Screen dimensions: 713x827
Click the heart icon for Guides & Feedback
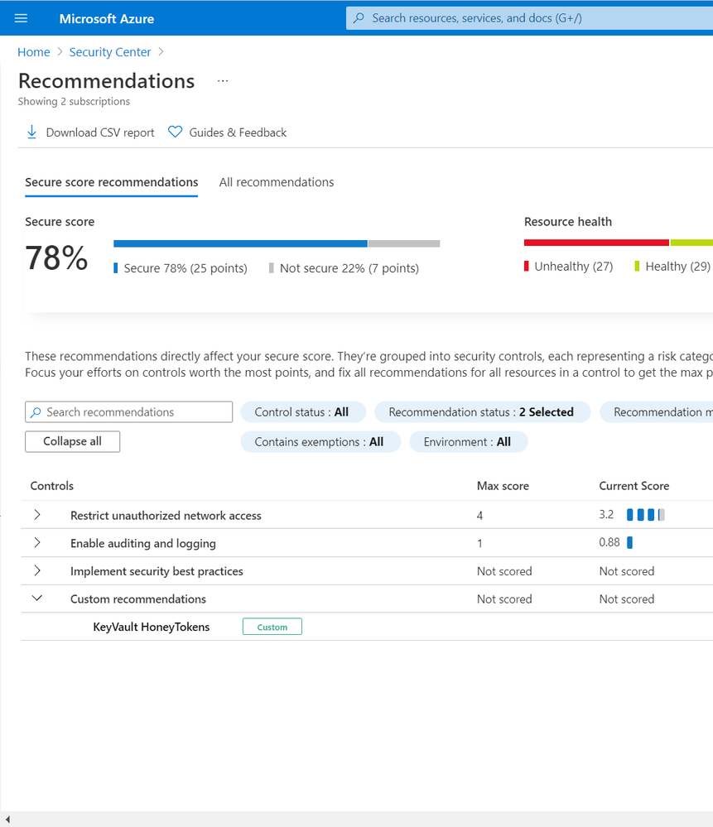[x=175, y=132]
